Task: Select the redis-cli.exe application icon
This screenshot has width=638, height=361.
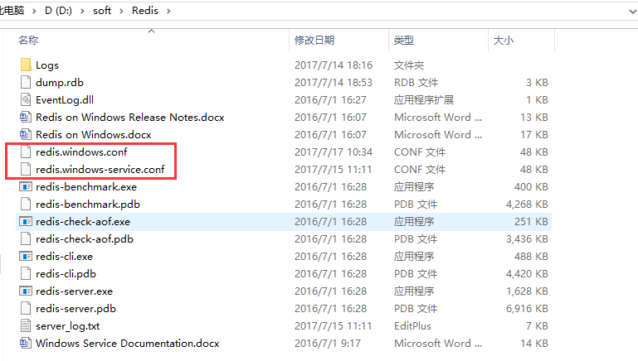Action: [x=26, y=256]
